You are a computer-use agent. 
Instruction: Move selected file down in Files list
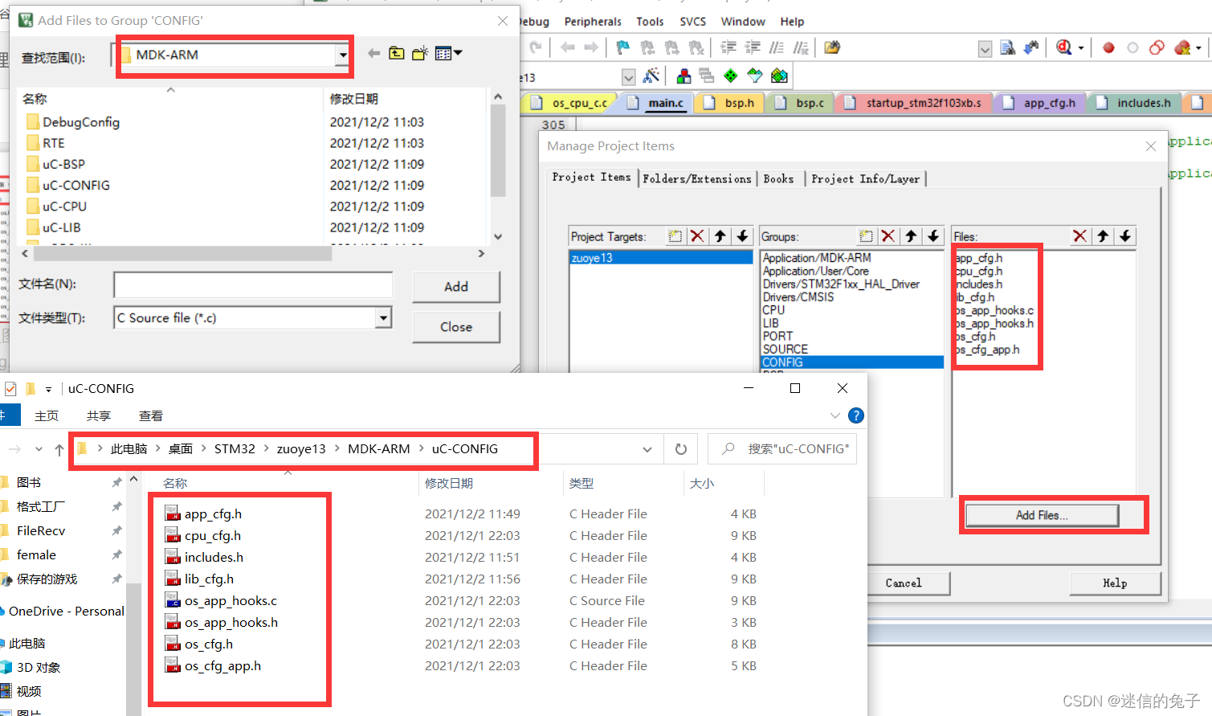coord(1125,236)
